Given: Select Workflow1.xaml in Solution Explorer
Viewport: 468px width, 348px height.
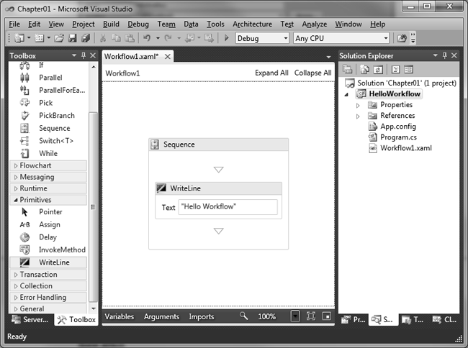Looking at the screenshot, I should pyautogui.click(x=405, y=148).
